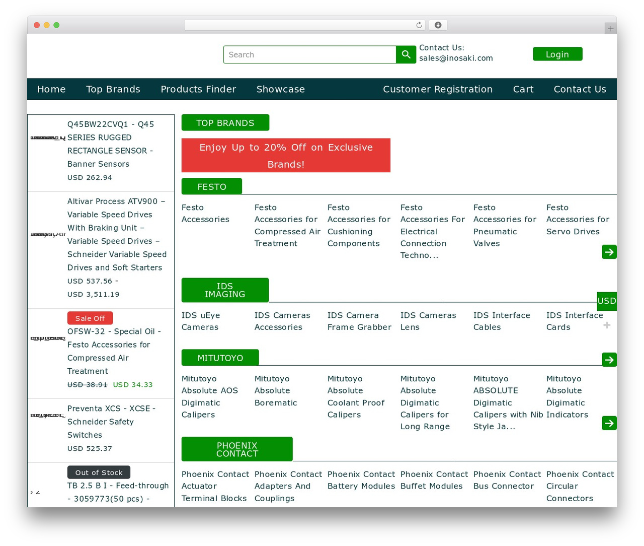
Task: Open IDS uEye Cameras category
Action: click(201, 321)
